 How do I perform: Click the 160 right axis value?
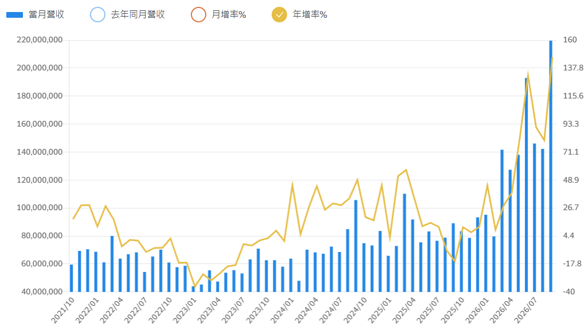point(570,40)
